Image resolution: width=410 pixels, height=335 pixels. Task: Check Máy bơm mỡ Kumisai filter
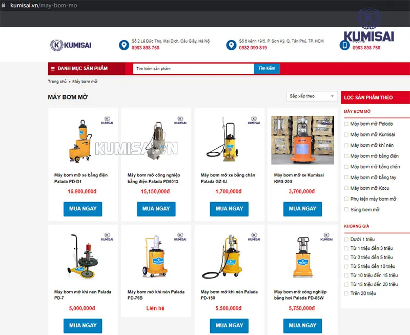[346, 134]
